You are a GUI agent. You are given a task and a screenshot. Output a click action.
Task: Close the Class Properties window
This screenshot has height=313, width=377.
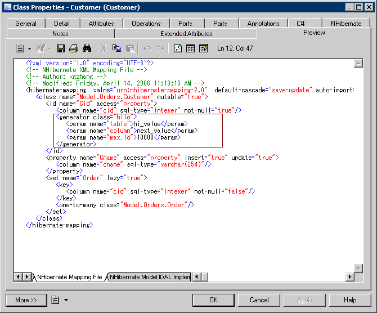tap(369, 7)
